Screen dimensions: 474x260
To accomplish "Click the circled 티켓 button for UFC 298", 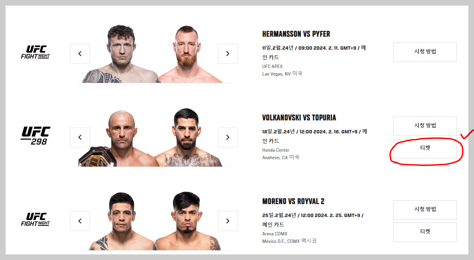I will pyautogui.click(x=425, y=148).
